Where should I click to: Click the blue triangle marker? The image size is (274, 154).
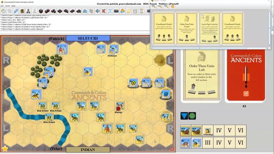(x=184, y=116)
